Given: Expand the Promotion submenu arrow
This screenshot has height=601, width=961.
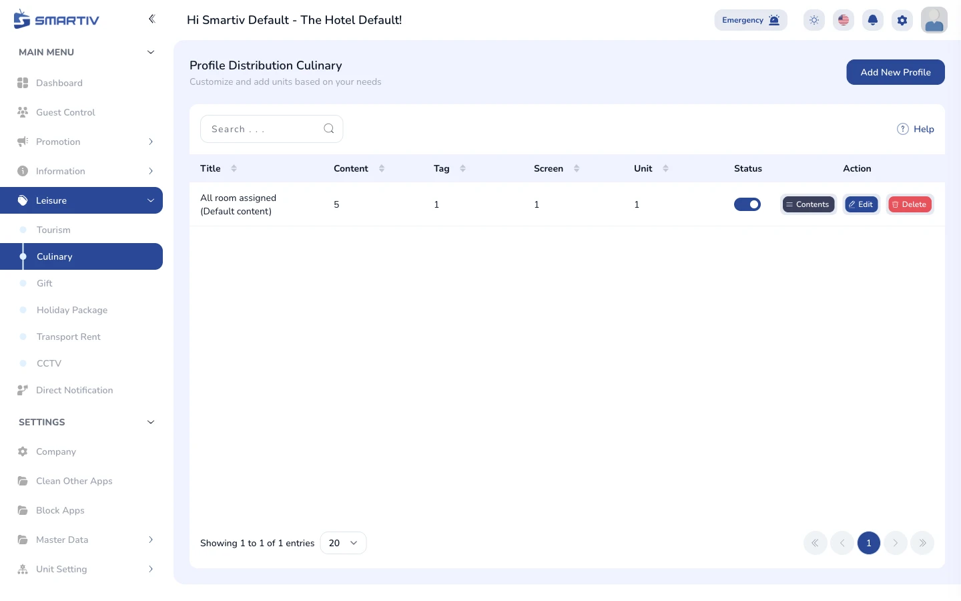Looking at the screenshot, I should click(x=151, y=142).
